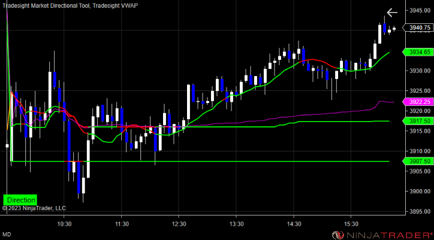Select the first small white candle at session open
434x240 pixels.
click(x=7, y=145)
